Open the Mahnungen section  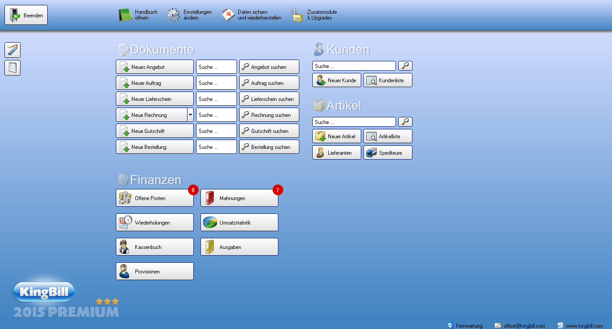tap(239, 198)
